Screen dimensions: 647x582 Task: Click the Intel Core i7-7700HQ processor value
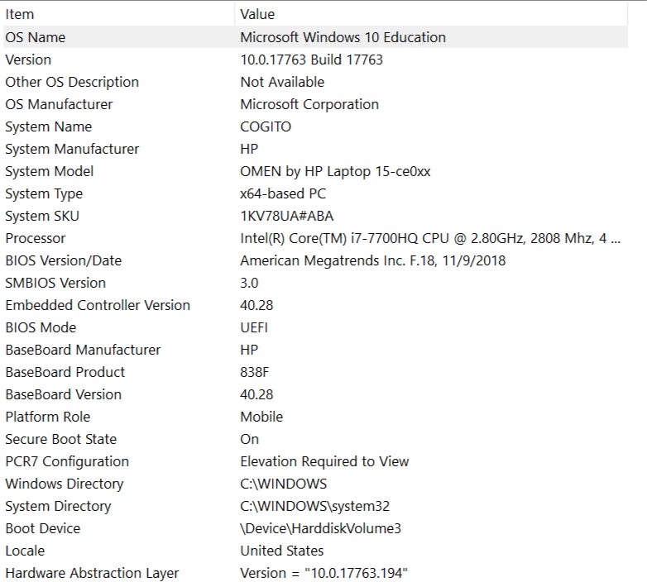click(x=430, y=238)
